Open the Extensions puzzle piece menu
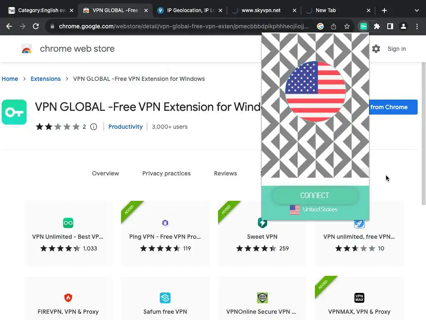 377,26
